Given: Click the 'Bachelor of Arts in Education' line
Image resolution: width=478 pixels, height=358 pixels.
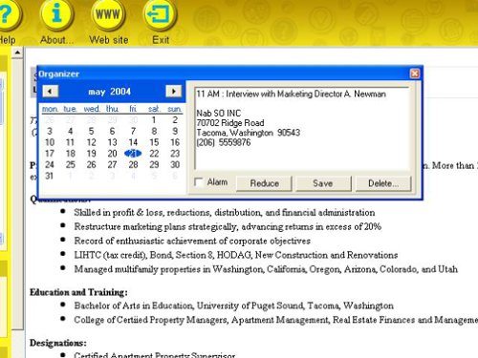Looking at the screenshot, I should pos(233,305).
